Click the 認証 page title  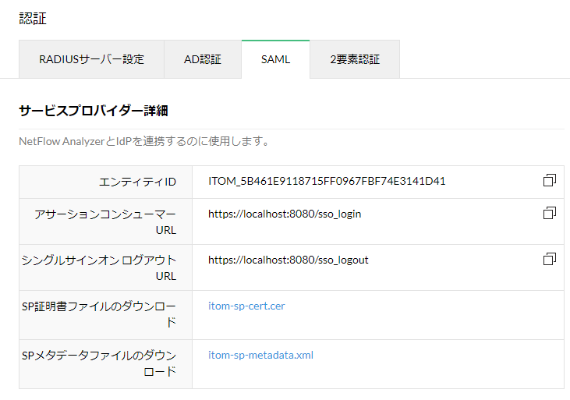pos(32,18)
